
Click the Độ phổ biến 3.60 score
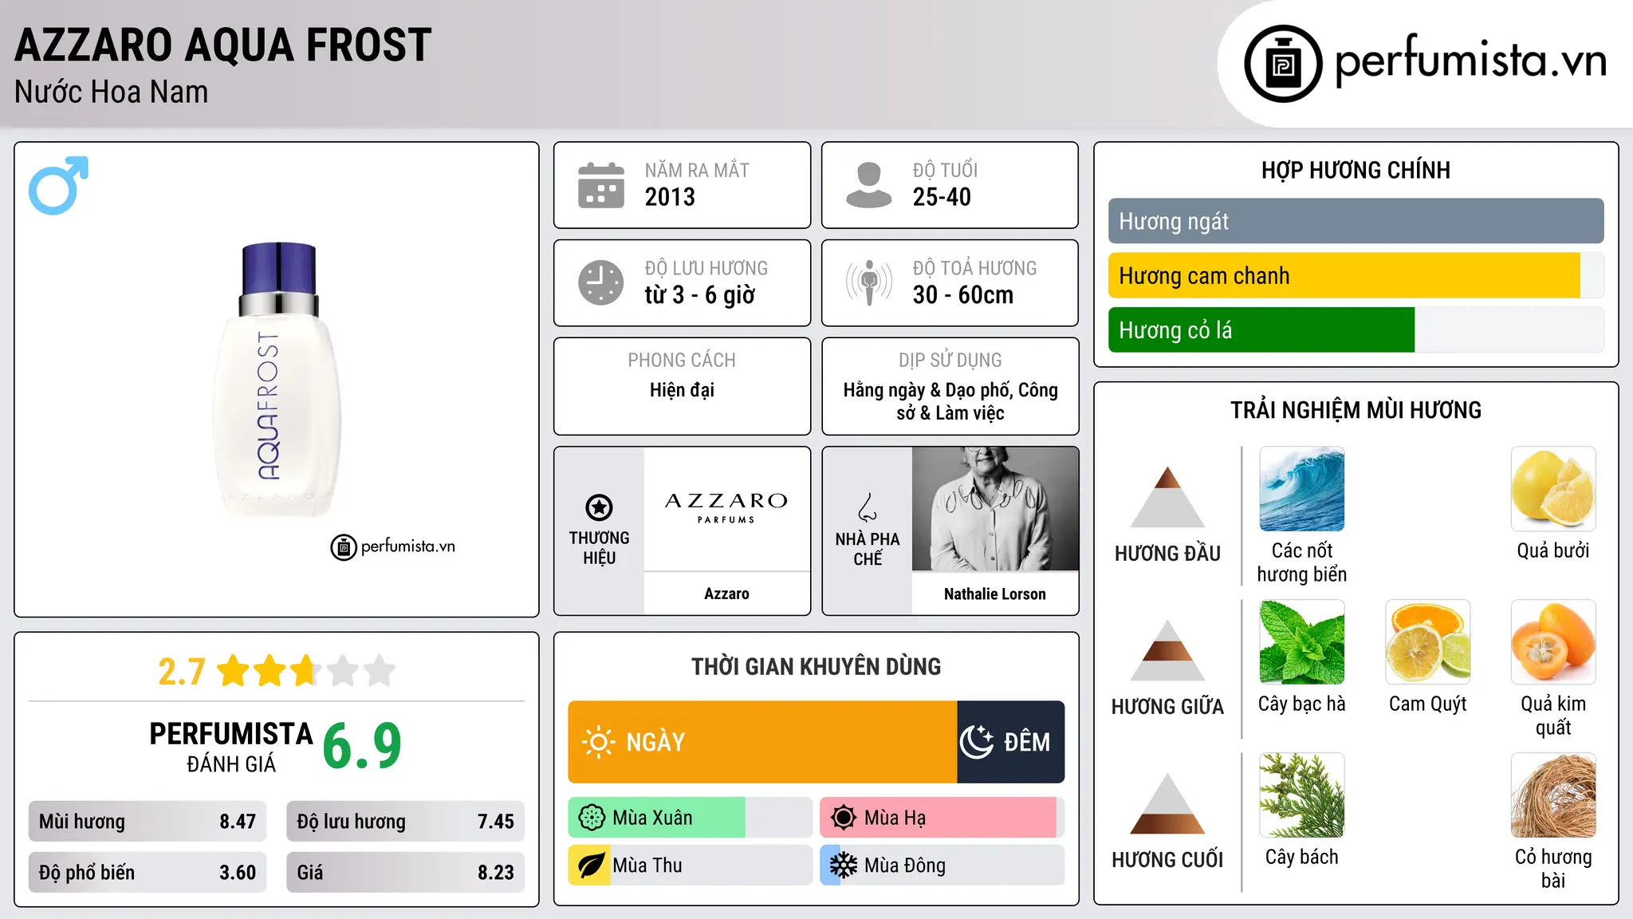[x=148, y=873]
